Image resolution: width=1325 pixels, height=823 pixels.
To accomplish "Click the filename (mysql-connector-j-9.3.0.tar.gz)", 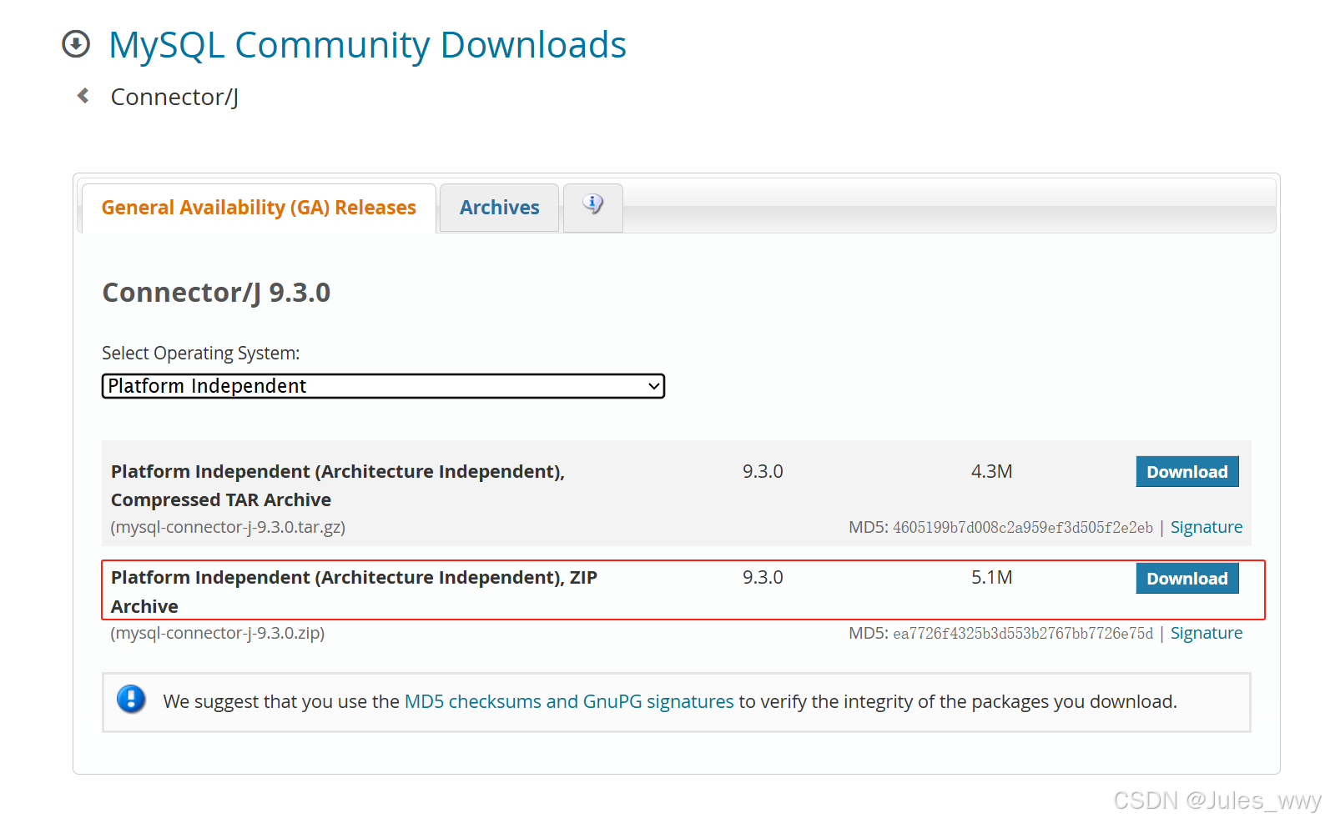I will click(x=228, y=527).
